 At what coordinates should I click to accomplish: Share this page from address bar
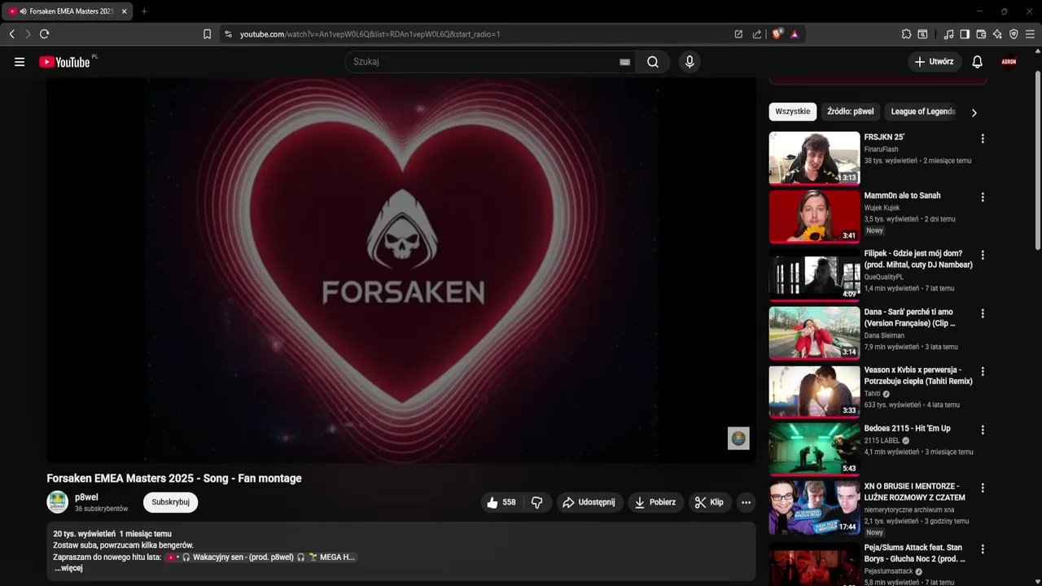click(757, 34)
